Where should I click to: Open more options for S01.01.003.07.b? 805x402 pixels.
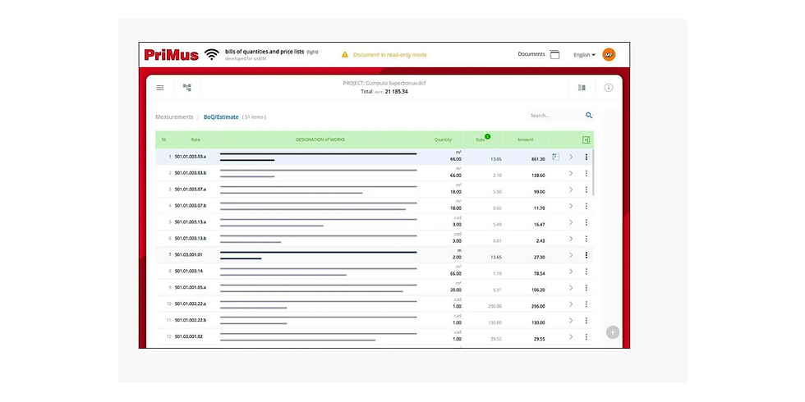point(586,206)
